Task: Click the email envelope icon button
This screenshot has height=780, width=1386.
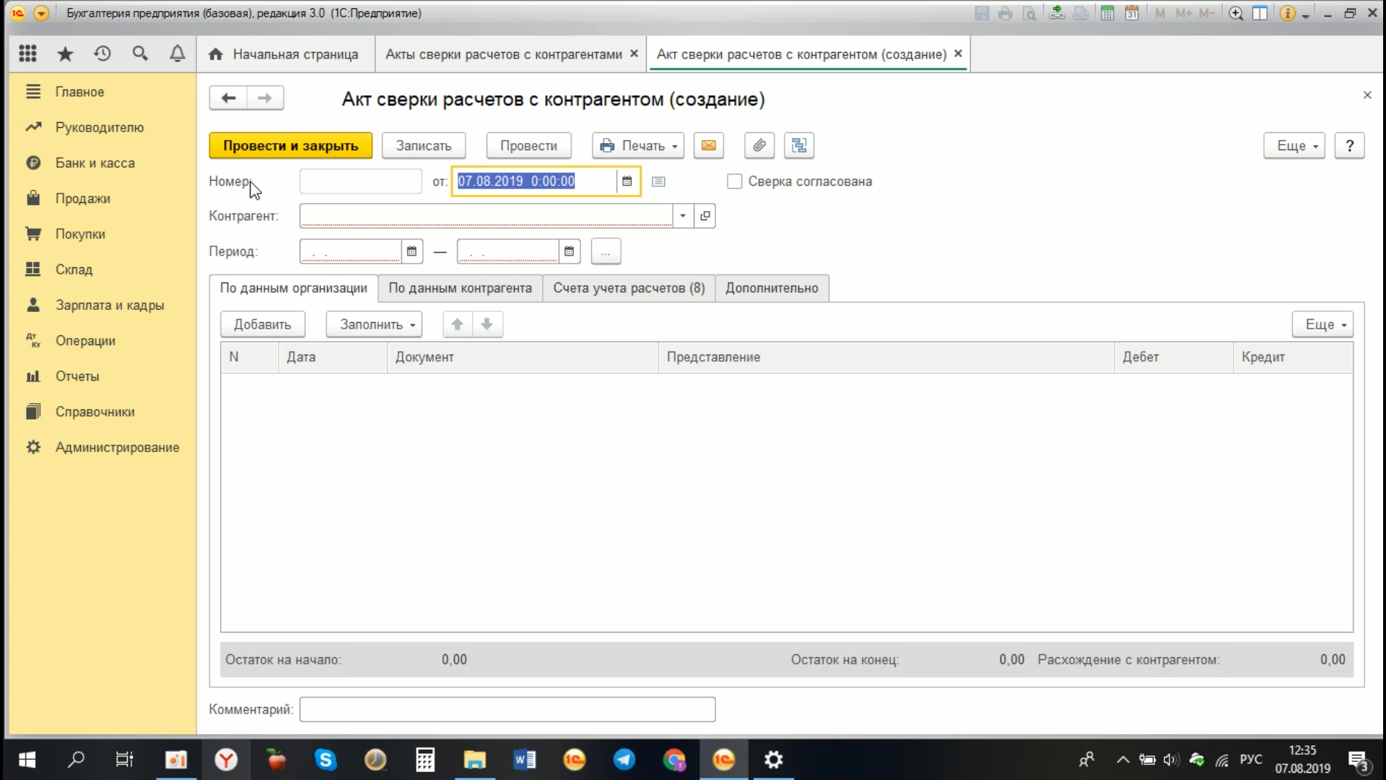Action: pyautogui.click(x=708, y=146)
